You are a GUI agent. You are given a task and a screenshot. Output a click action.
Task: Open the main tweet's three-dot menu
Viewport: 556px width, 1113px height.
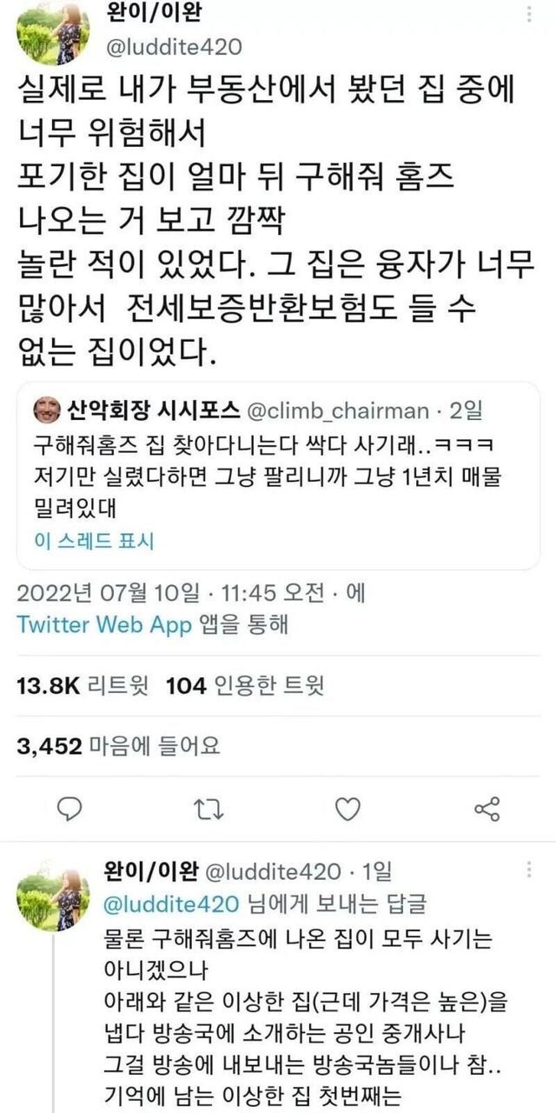(530, 15)
